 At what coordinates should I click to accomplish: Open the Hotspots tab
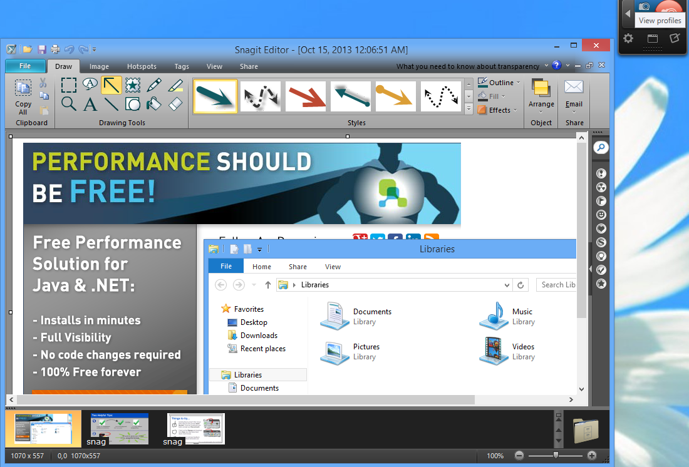point(142,66)
